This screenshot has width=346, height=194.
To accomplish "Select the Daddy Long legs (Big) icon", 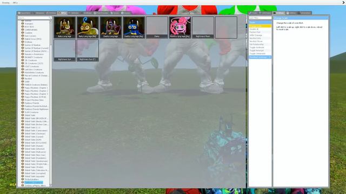I will click(x=134, y=27).
